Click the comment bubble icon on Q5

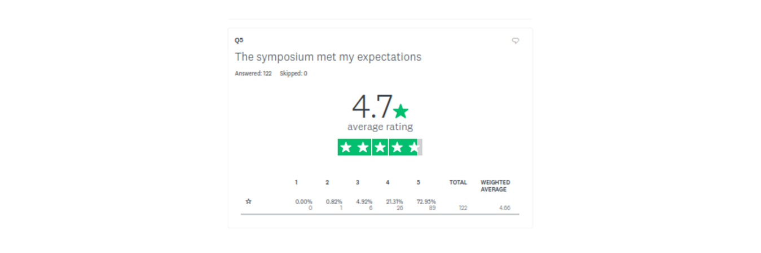point(515,41)
